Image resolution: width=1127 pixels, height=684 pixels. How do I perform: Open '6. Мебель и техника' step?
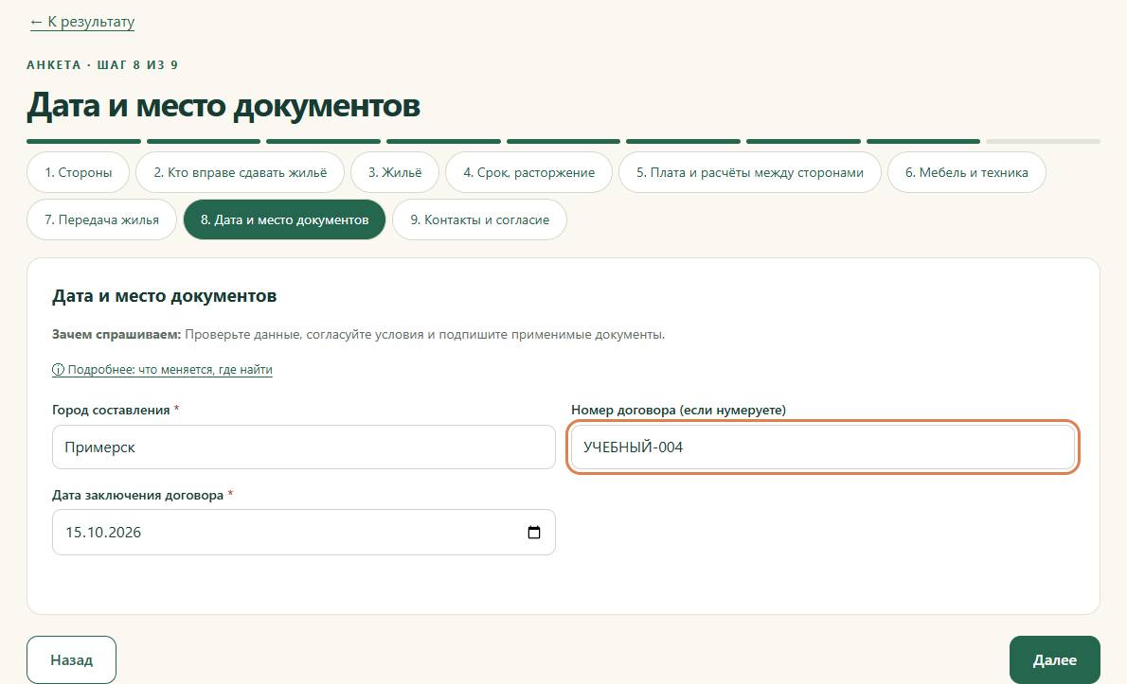(967, 172)
